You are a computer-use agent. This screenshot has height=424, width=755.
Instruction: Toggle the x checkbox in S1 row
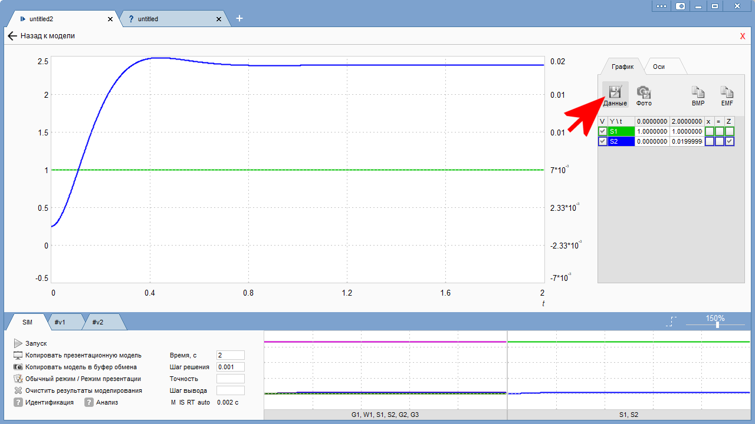coord(709,131)
